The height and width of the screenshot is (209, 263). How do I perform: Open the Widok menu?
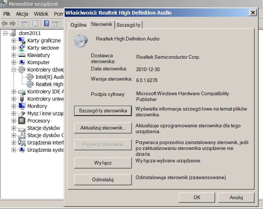(x=41, y=14)
